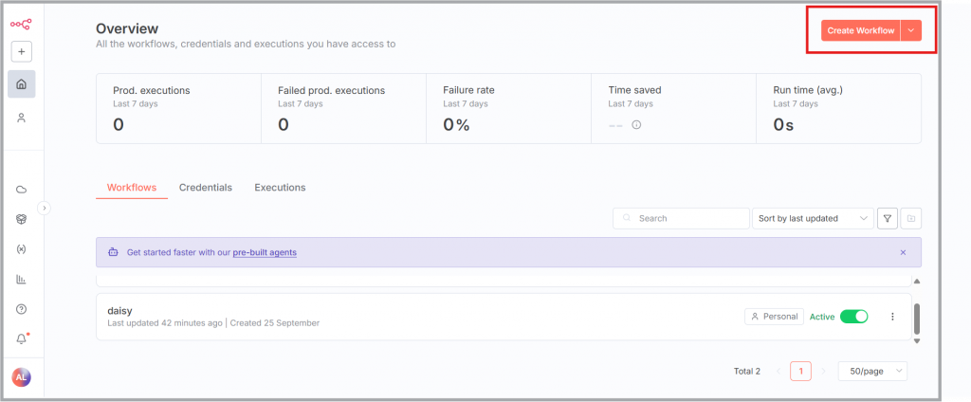Click the workflow filter funnel icon
The width and height of the screenshot is (971, 402).
click(x=888, y=218)
